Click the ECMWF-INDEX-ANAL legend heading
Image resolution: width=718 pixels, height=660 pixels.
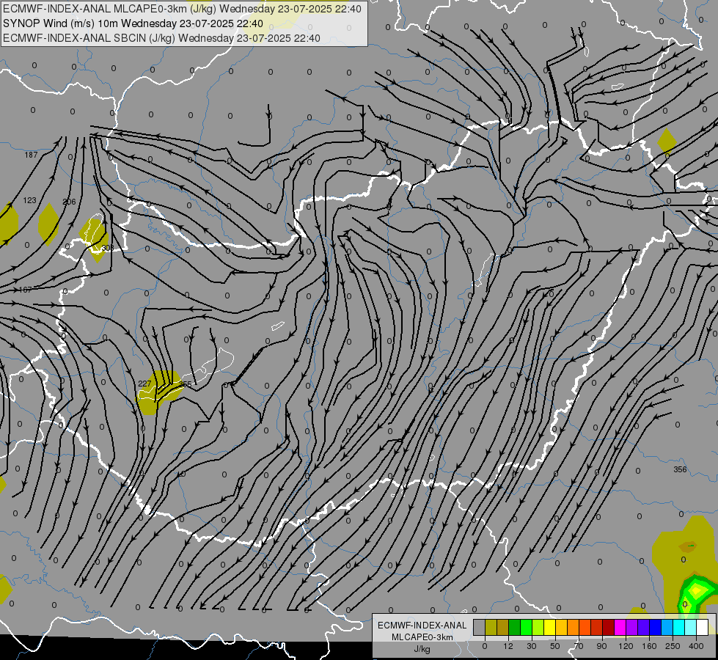pyautogui.click(x=422, y=626)
